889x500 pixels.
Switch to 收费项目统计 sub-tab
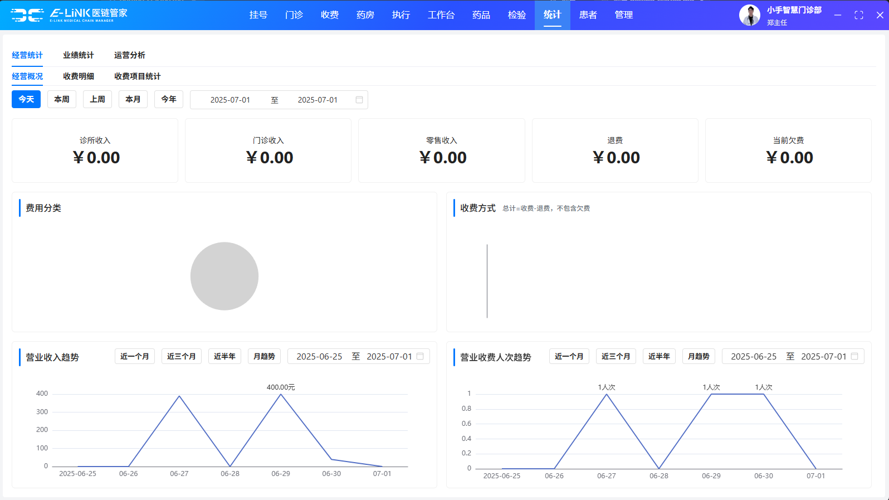pyautogui.click(x=138, y=76)
